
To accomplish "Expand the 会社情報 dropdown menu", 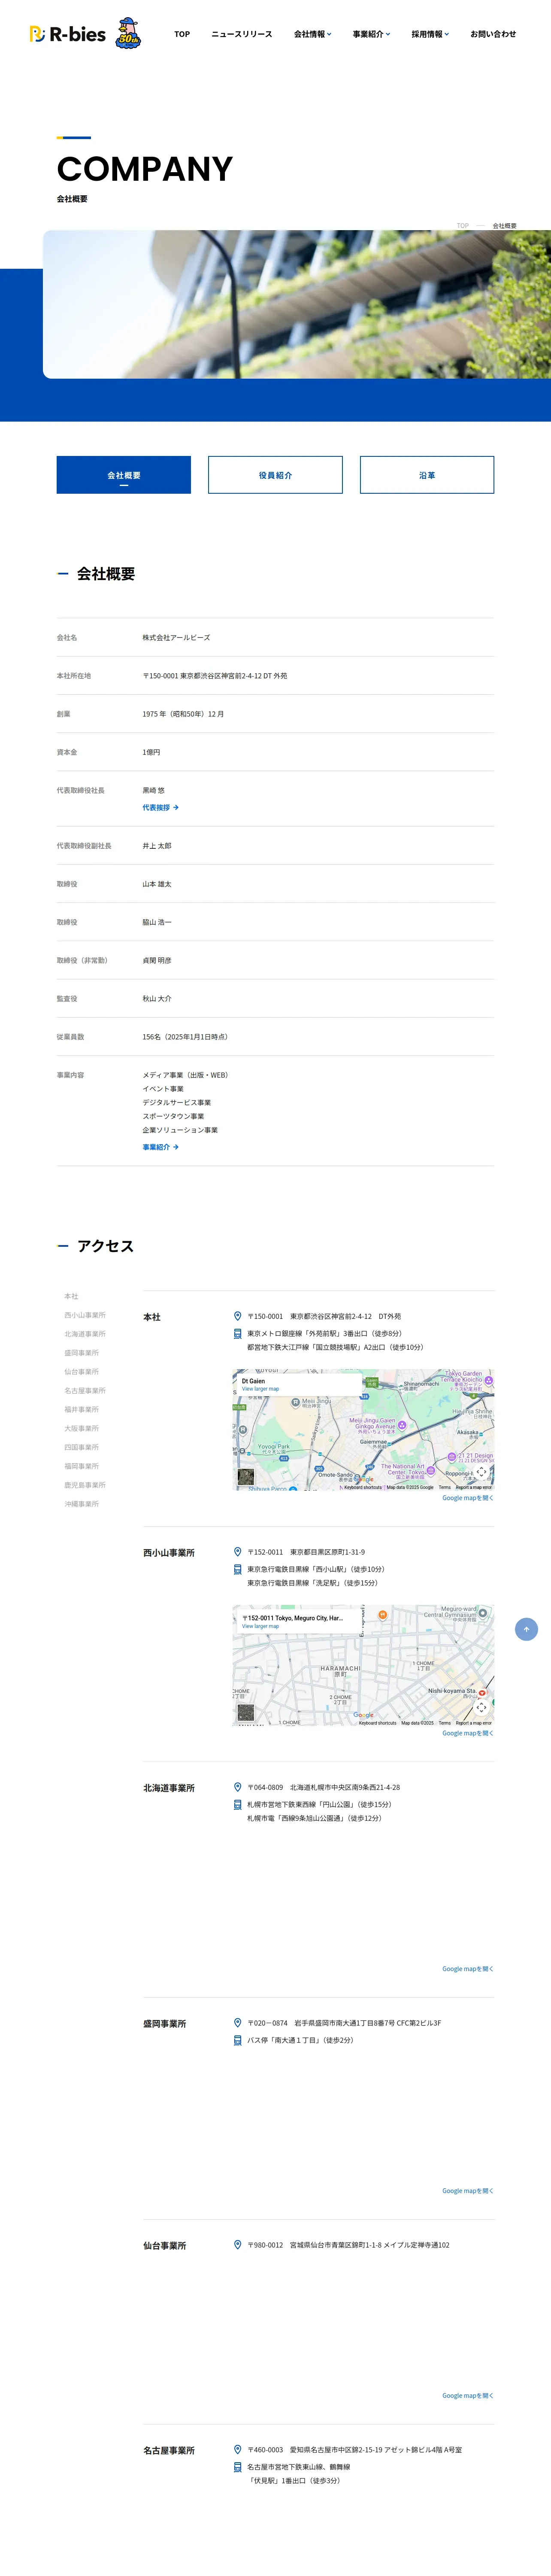I will click(x=312, y=34).
